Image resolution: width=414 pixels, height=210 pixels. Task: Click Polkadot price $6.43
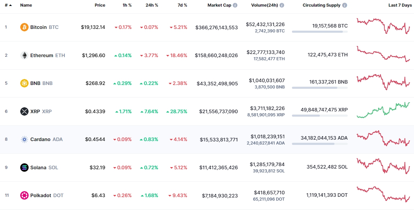(x=98, y=195)
